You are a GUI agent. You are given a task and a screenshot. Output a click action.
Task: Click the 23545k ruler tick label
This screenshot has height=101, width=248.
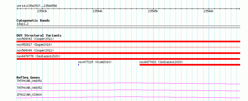point(153,11)
